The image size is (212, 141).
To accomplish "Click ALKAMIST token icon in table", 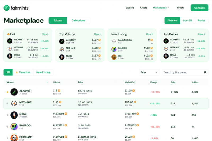I will coord(14,92).
